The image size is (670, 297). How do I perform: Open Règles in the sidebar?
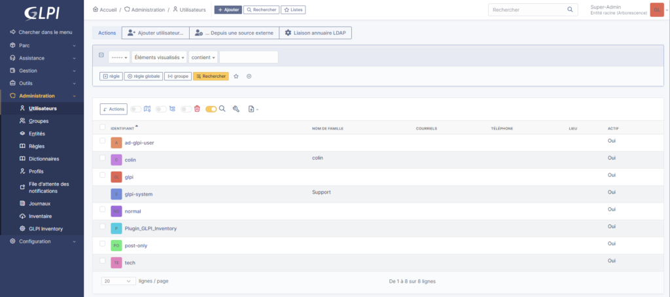[x=37, y=146]
